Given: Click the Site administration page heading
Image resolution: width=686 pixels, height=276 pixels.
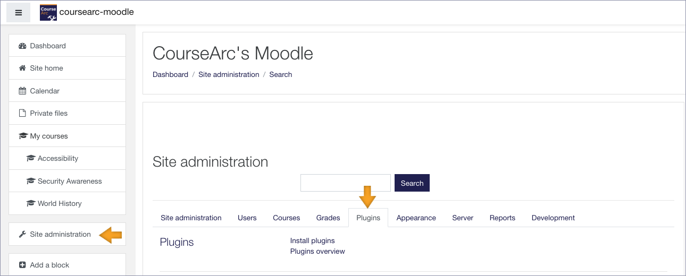Looking at the screenshot, I should (210, 162).
